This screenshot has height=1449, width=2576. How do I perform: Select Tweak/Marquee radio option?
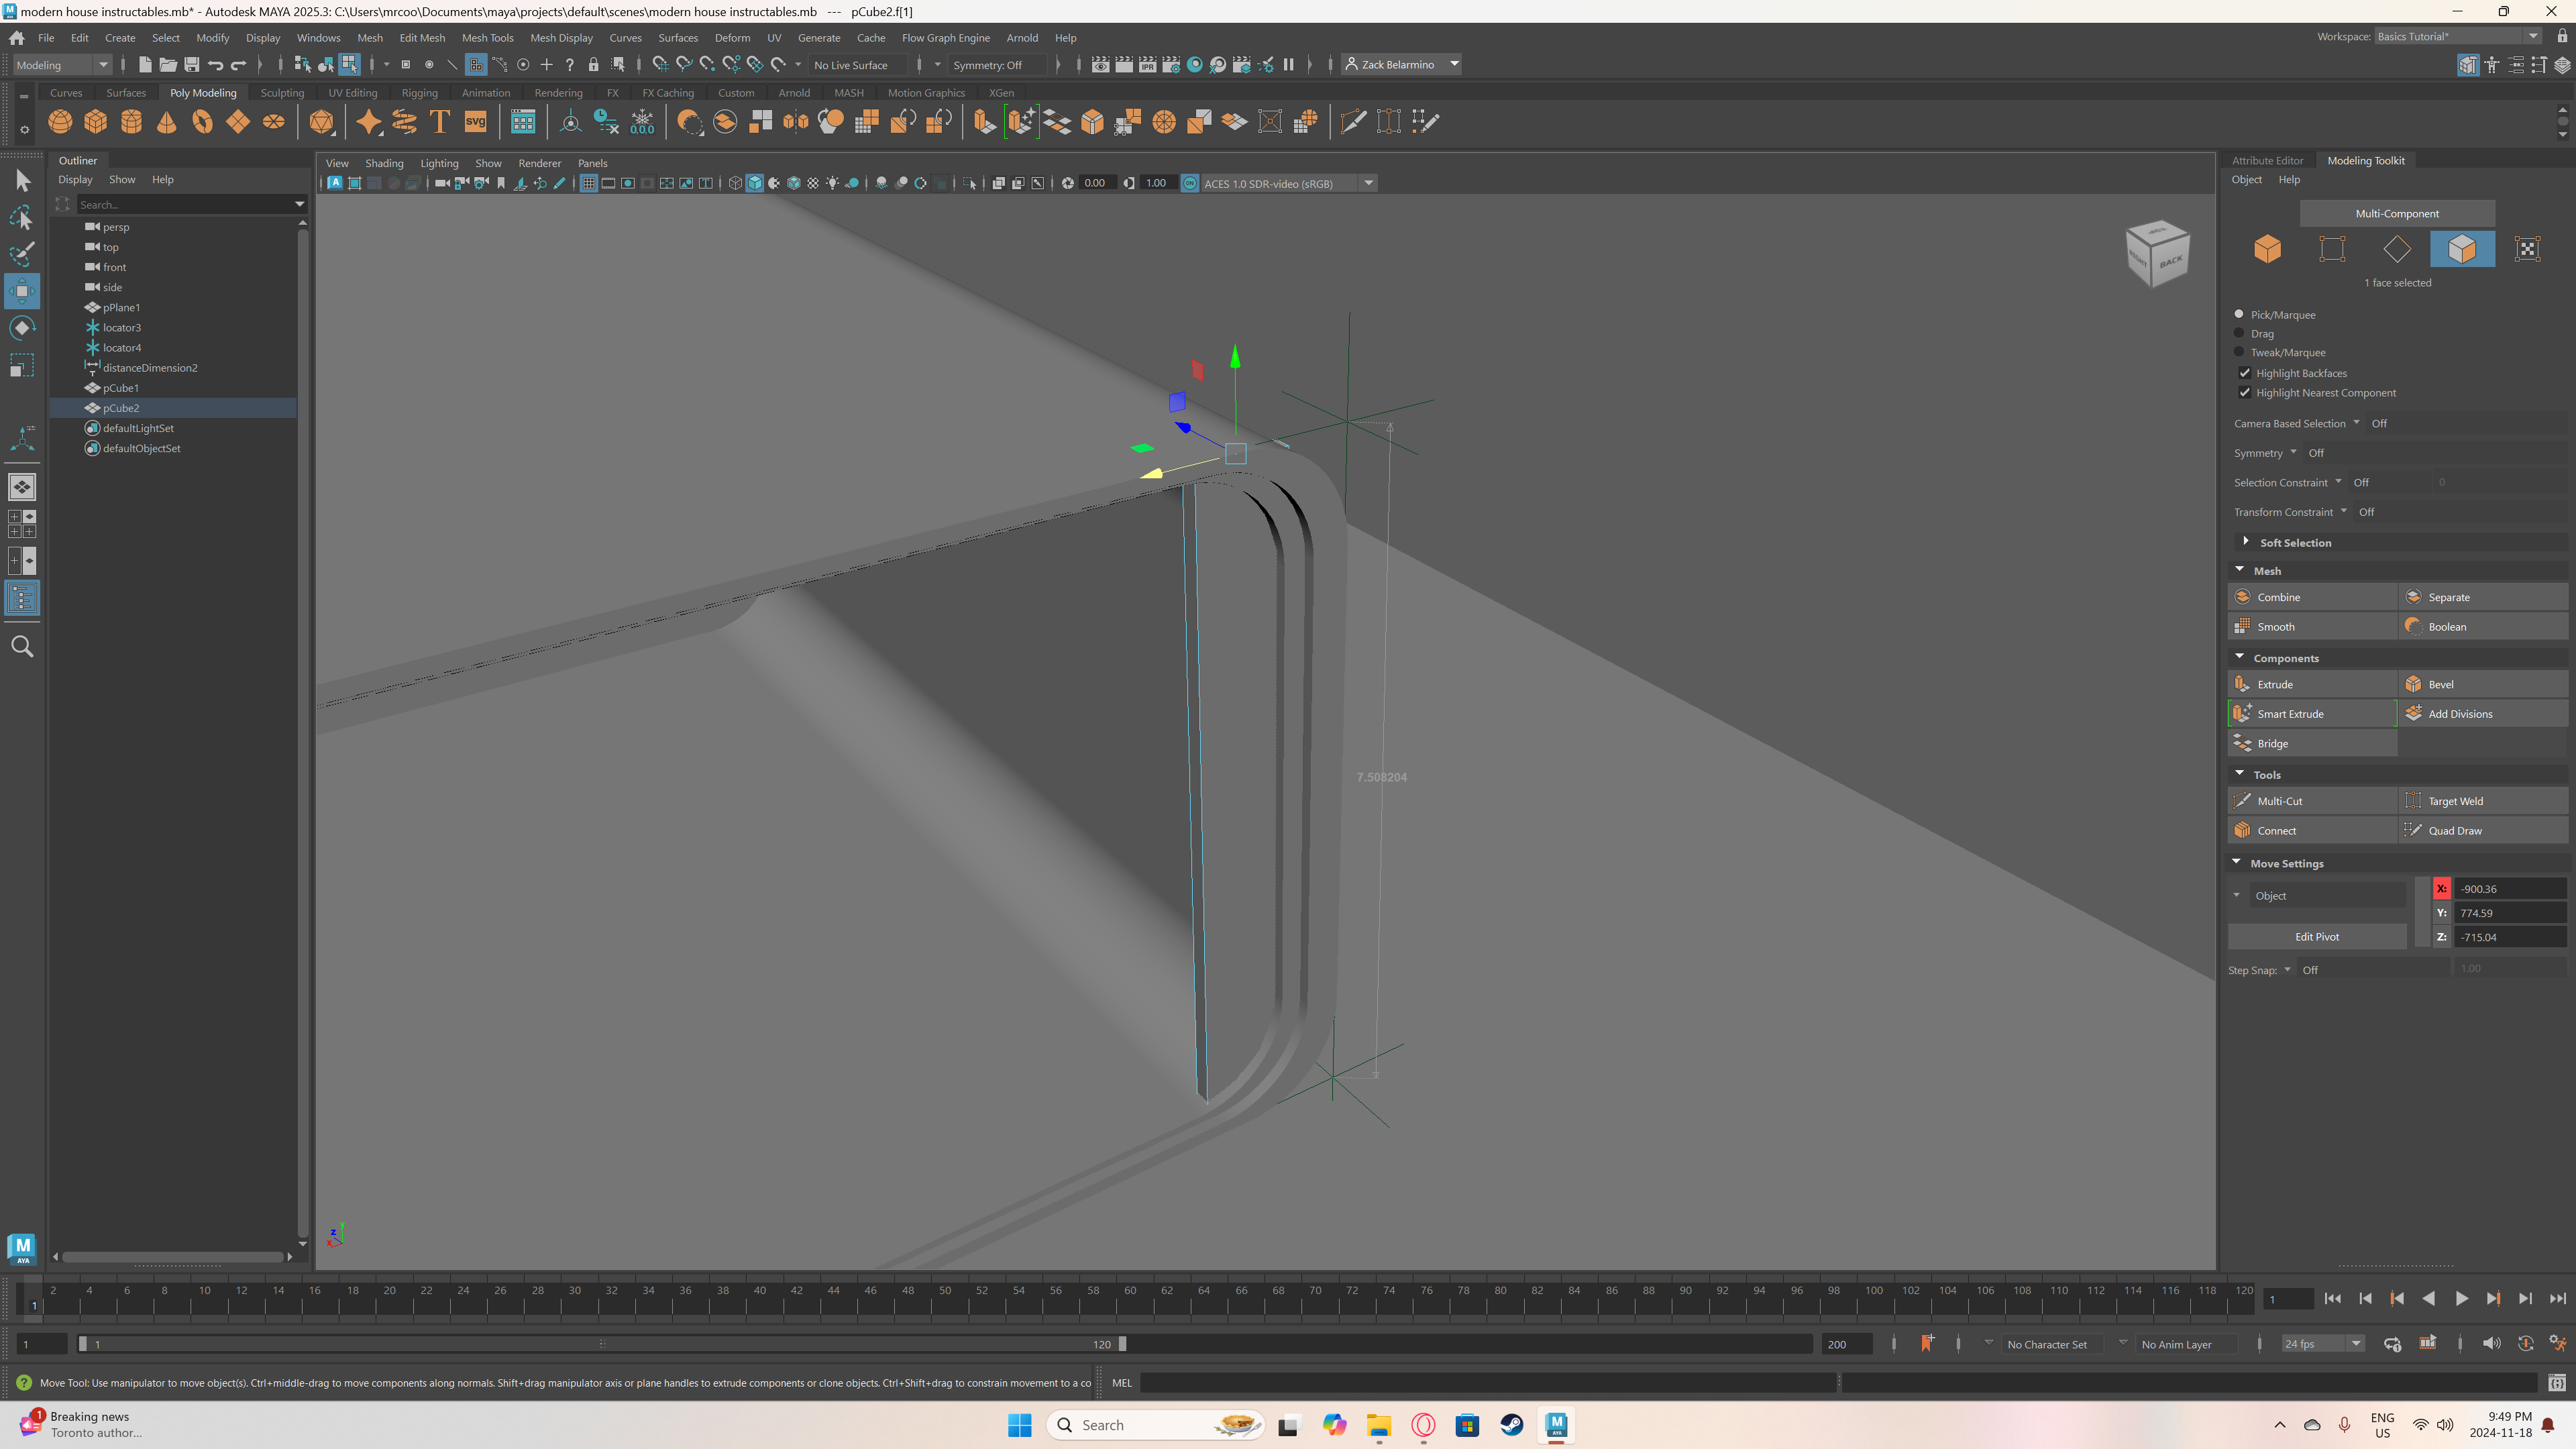pos(2239,352)
